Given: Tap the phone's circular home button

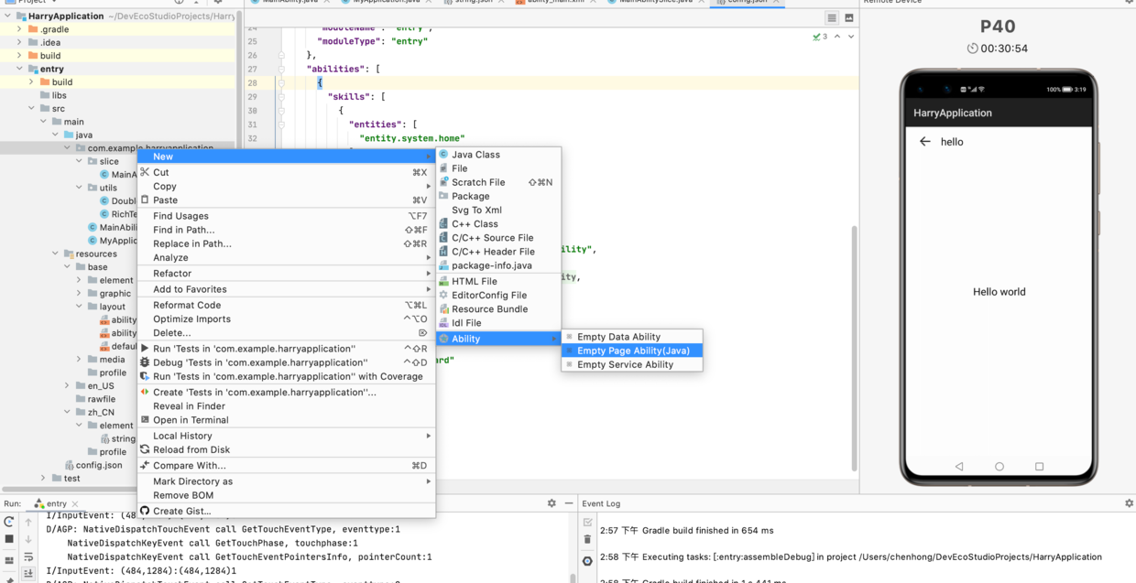Looking at the screenshot, I should click(999, 467).
